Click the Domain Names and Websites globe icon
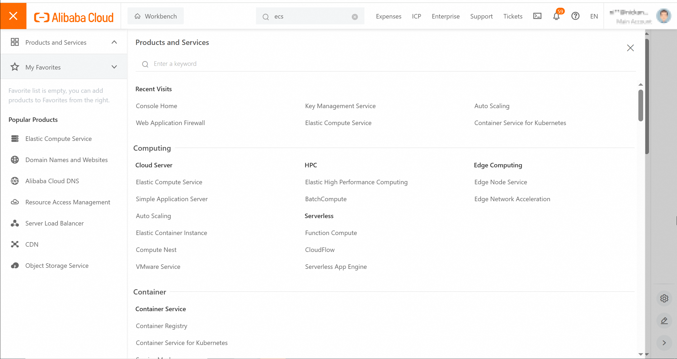677x359 pixels. pos(15,160)
